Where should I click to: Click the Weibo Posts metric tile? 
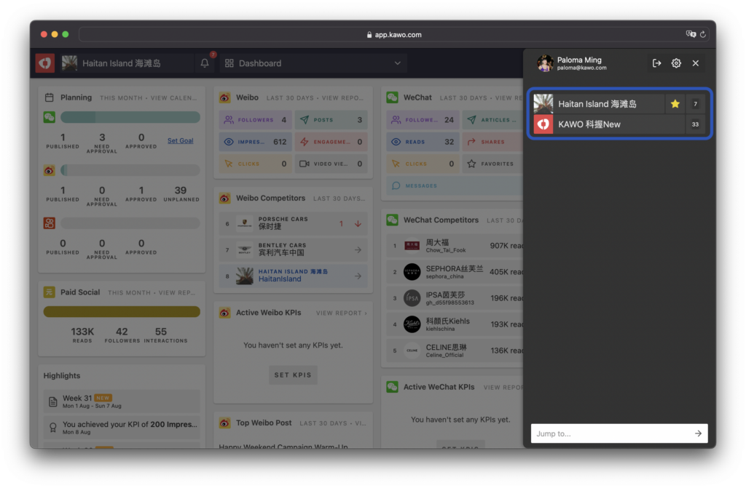(x=331, y=120)
